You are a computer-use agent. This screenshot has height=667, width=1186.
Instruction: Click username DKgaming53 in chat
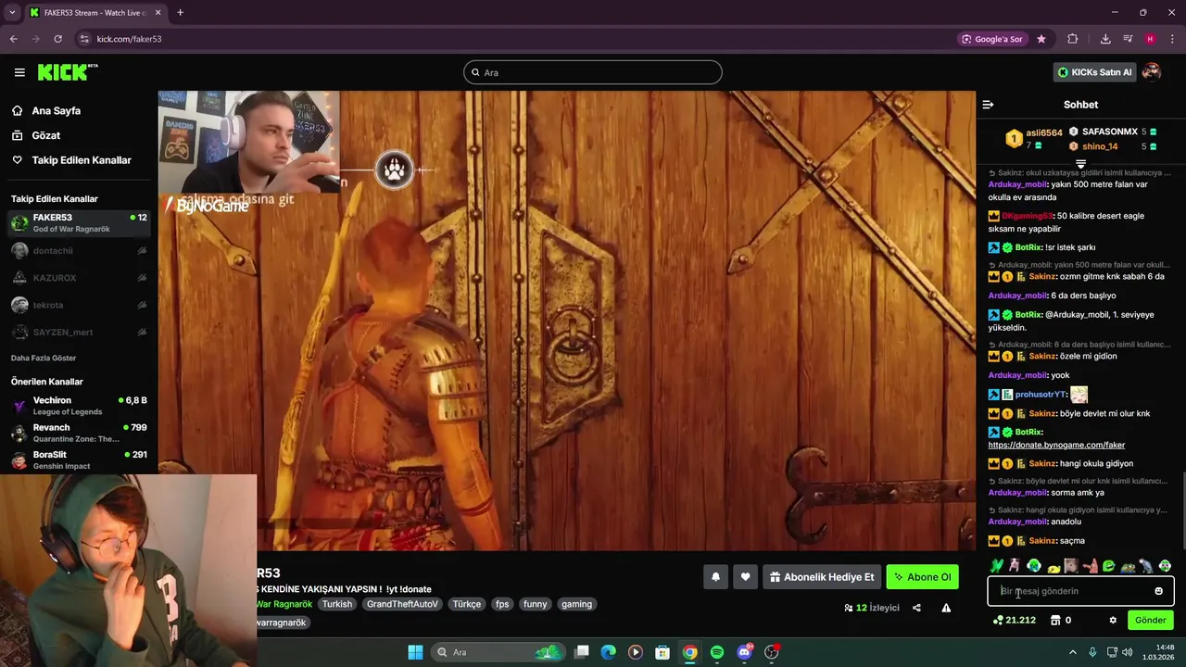[x=1027, y=216]
